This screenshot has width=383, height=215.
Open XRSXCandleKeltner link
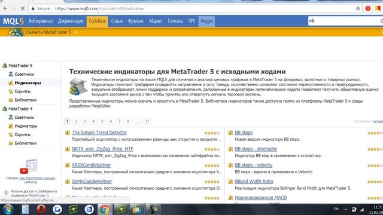(x=92, y=165)
